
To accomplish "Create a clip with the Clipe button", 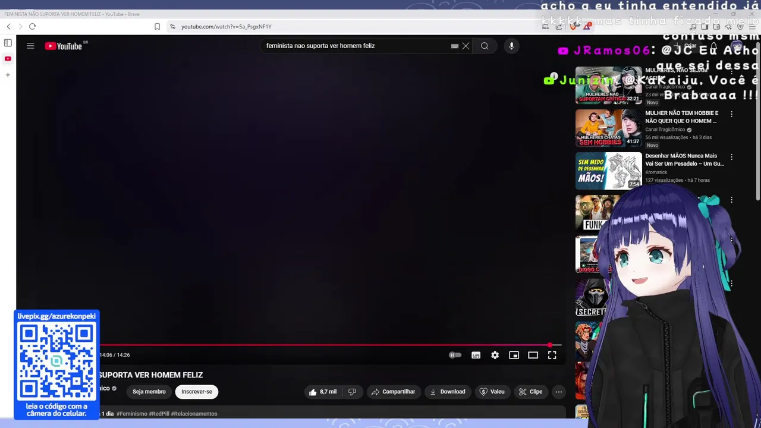I will pos(530,392).
